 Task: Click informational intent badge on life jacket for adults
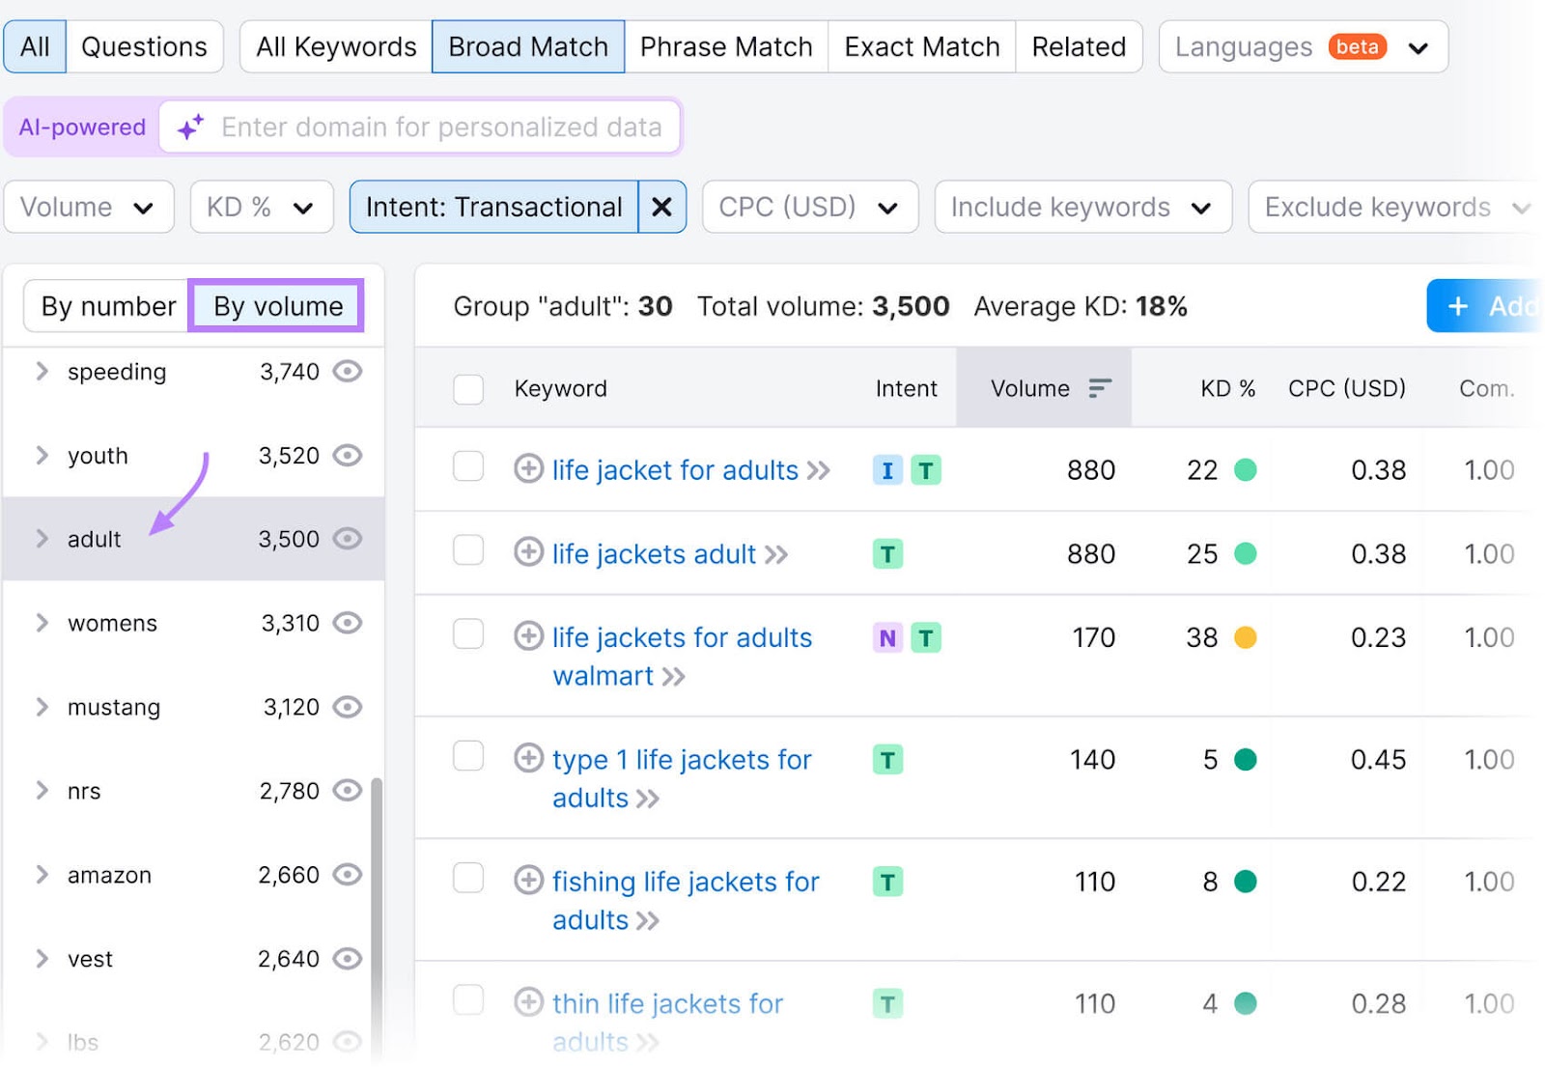887,470
